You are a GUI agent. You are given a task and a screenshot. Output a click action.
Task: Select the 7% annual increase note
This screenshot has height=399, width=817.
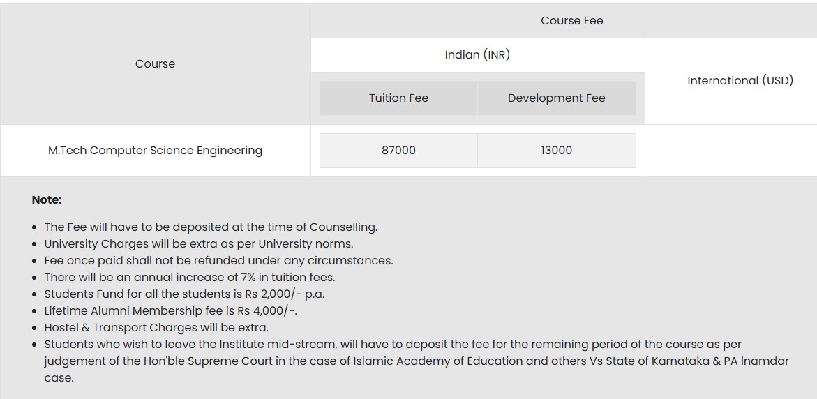coord(190,278)
